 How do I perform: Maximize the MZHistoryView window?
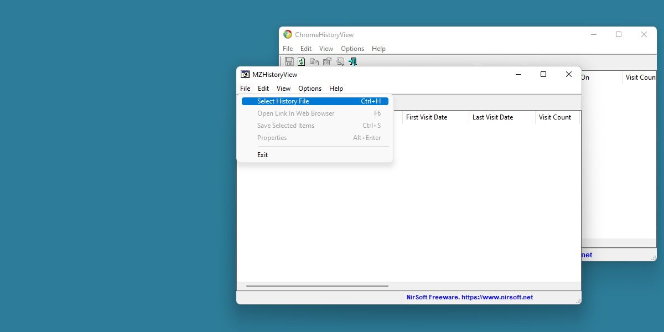[x=543, y=74]
